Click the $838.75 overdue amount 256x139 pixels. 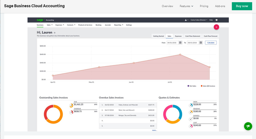tap(78, 111)
